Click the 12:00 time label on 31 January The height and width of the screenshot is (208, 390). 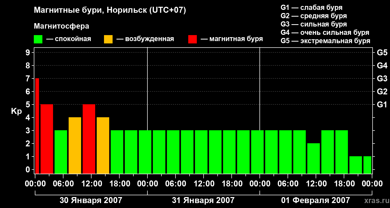(x=204, y=184)
